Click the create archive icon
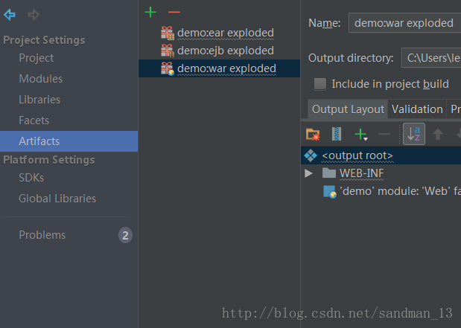The height and width of the screenshot is (328, 461). tap(337, 134)
